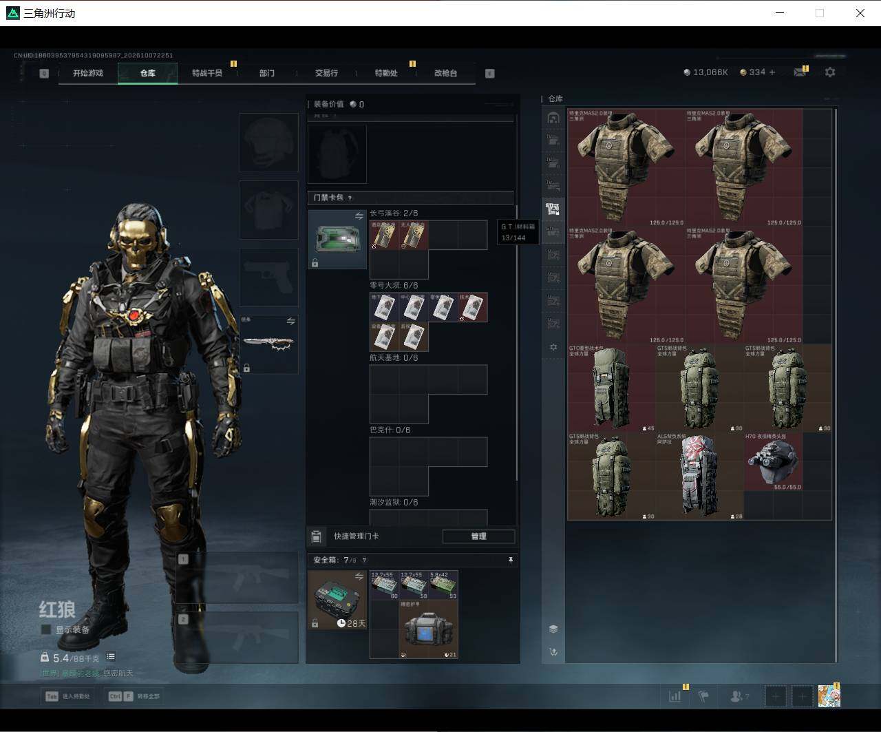The width and height of the screenshot is (881, 732).
Task: Open warehouse sidebar settings gear
Action: tap(553, 347)
